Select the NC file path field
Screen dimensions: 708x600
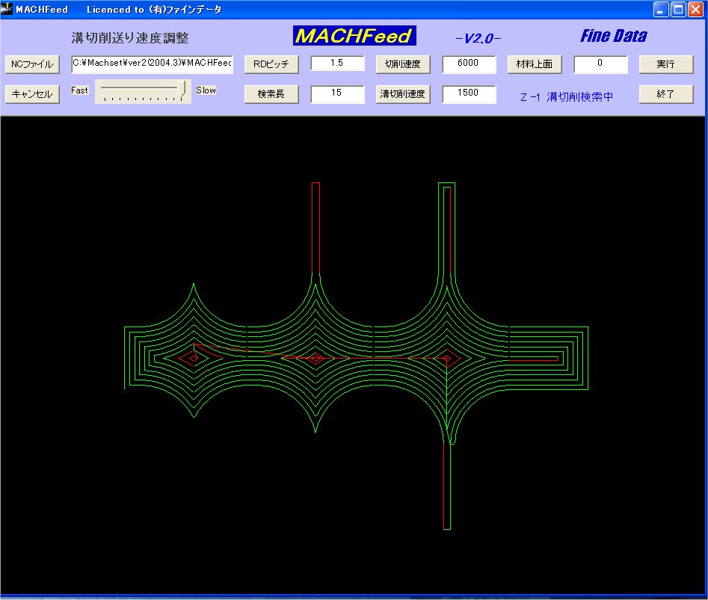pyautogui.click(x=153, y=64)
